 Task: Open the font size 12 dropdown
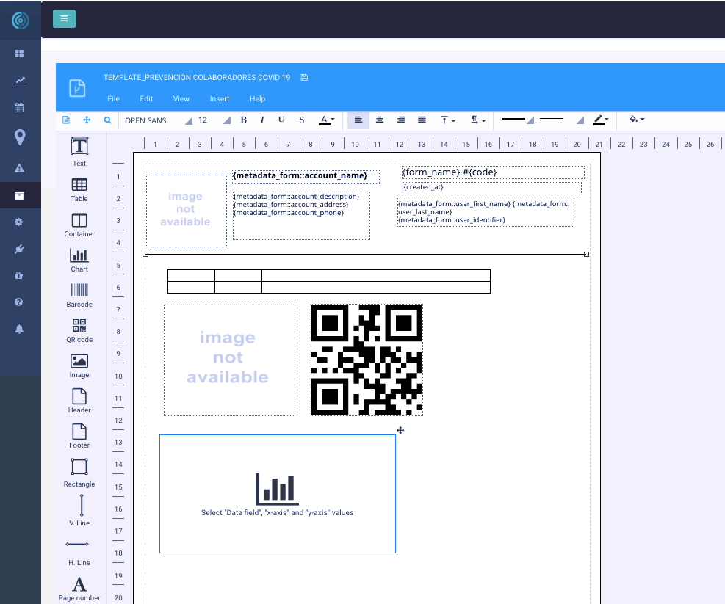[x=214, y=120]
